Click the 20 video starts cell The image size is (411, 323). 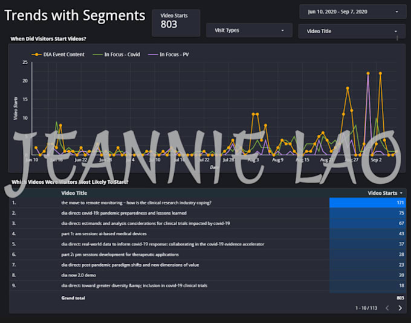point(367,275)
